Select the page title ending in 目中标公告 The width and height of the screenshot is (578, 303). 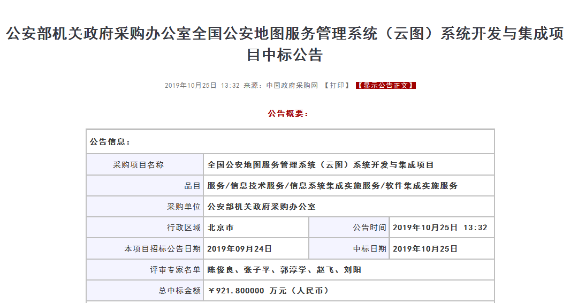tap(285, 44)
